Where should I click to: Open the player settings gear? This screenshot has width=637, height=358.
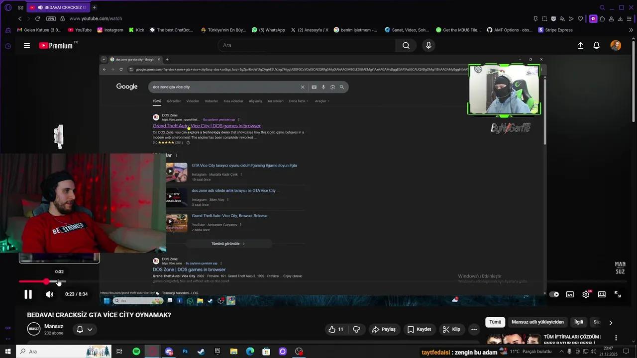tap(586, 294)
